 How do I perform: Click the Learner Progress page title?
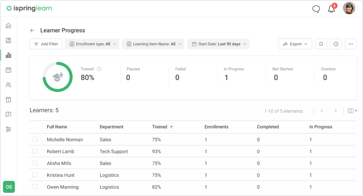coord(63,31)
